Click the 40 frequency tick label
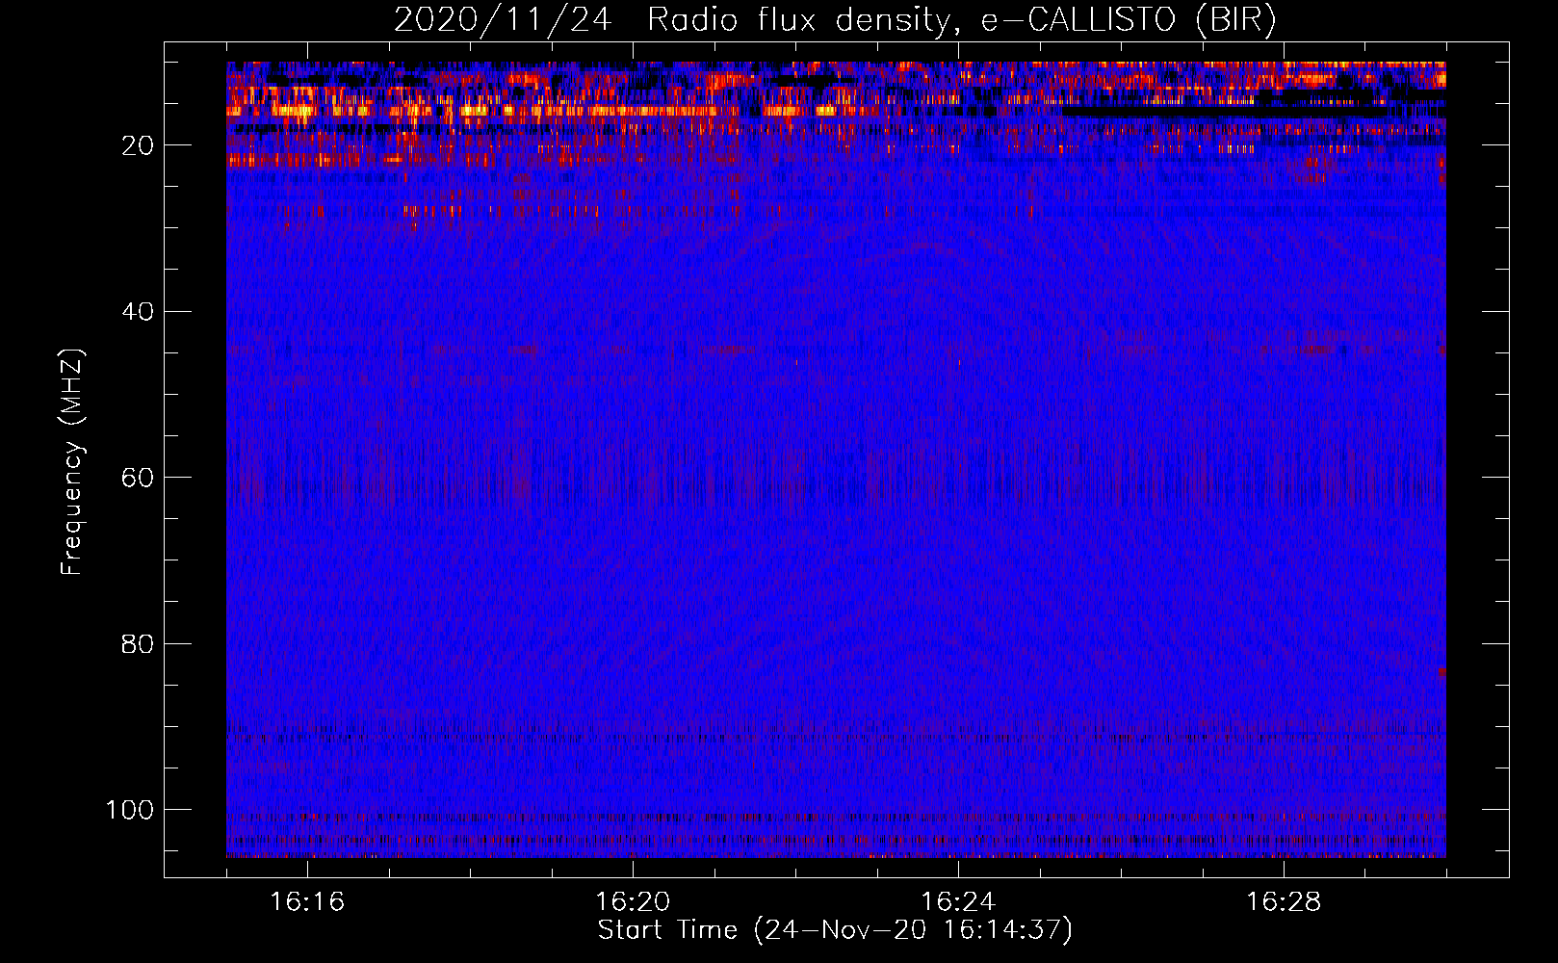Image resolution: width=1558 pixels, height=963 pixels. [x=138, y=312]
